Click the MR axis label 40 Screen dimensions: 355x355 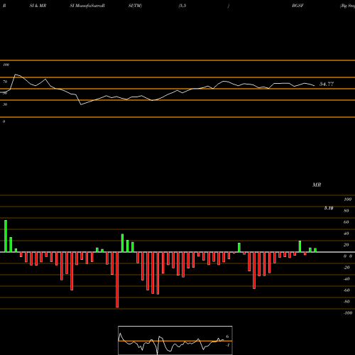pyautogui.click(x=346, y=234)
